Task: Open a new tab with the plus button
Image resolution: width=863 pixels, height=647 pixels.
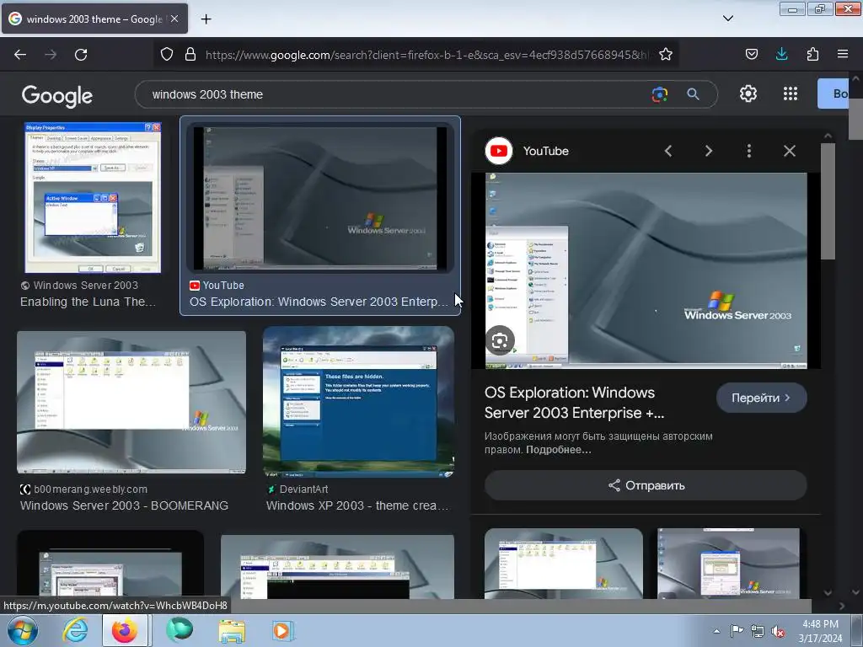Action: point(206,19)
